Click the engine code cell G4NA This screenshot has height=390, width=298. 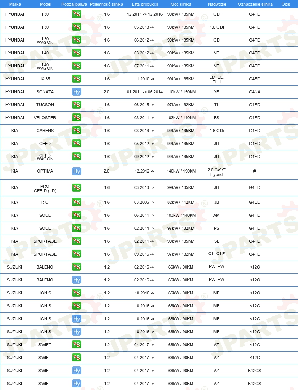(255, 92)
